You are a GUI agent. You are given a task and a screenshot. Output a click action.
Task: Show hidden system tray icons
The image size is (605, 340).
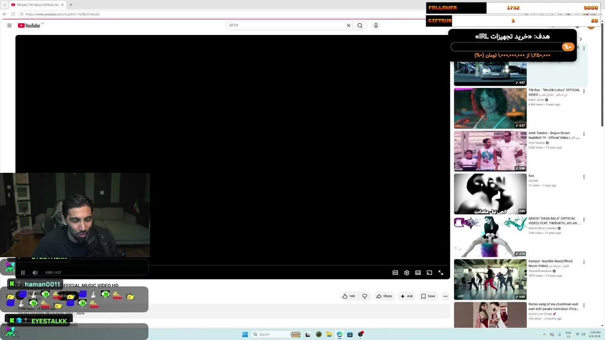click(544, 334)
